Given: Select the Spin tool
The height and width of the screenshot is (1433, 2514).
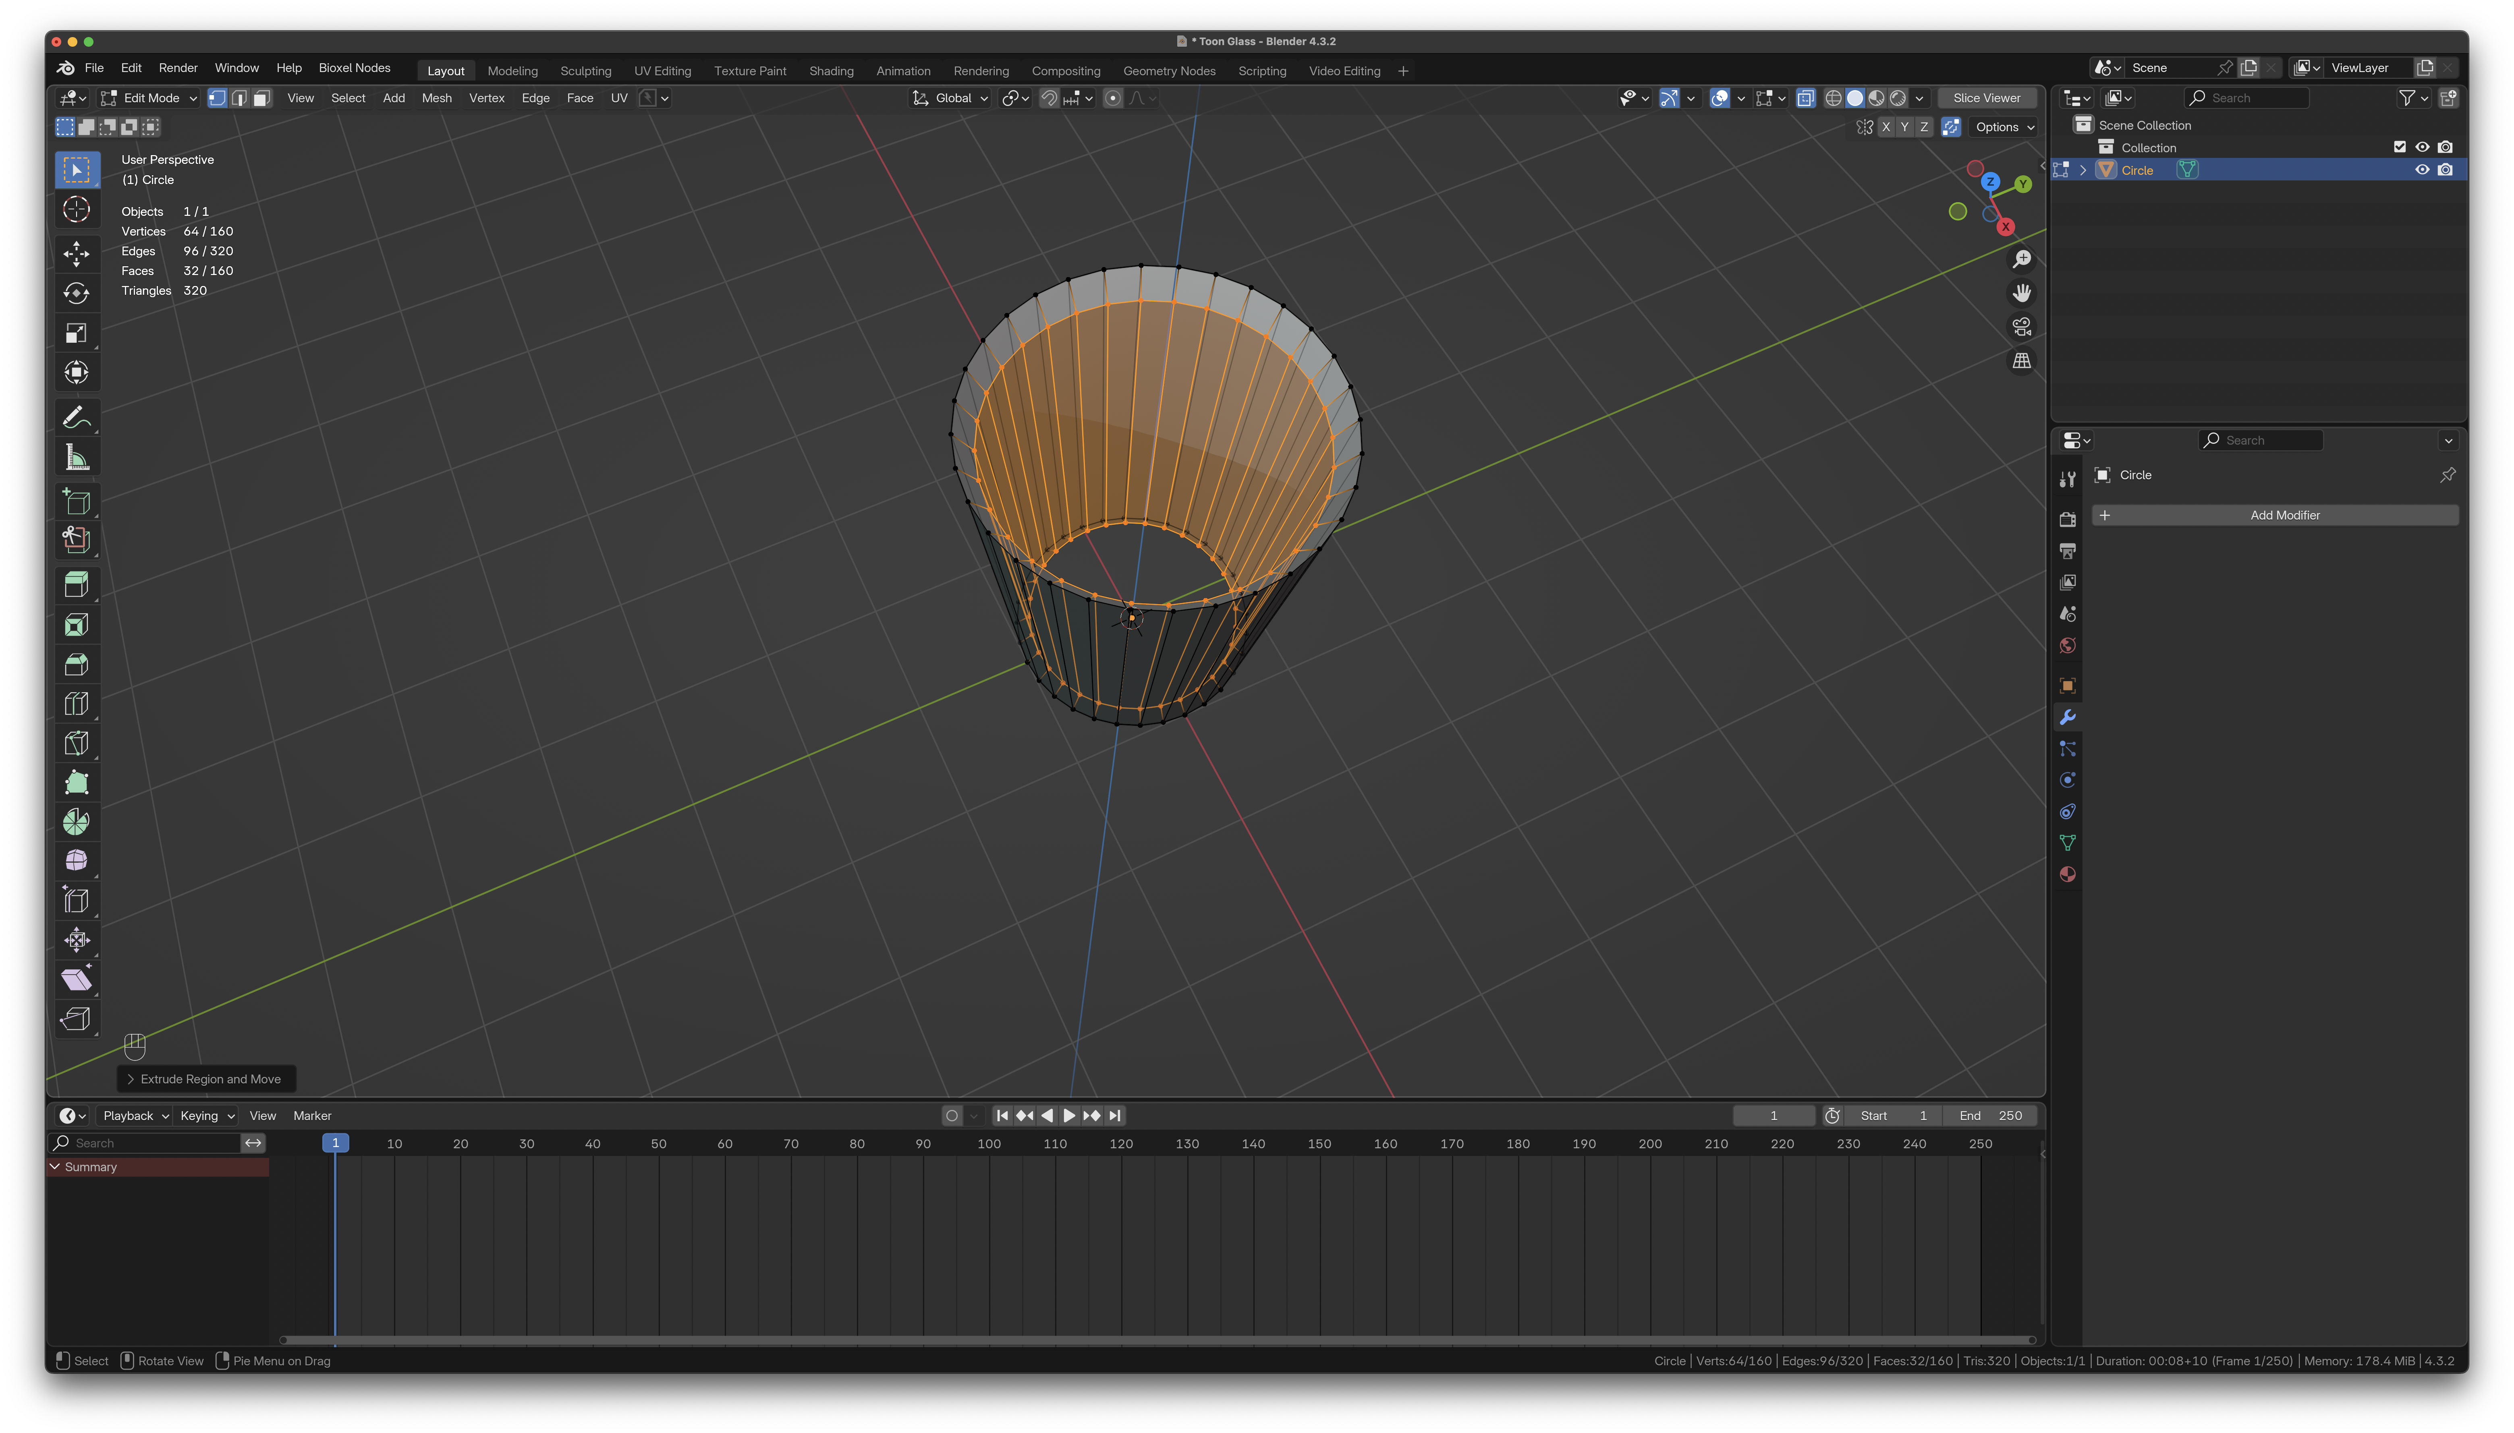Looking at the screenshot, I should (x=77, y=821).
